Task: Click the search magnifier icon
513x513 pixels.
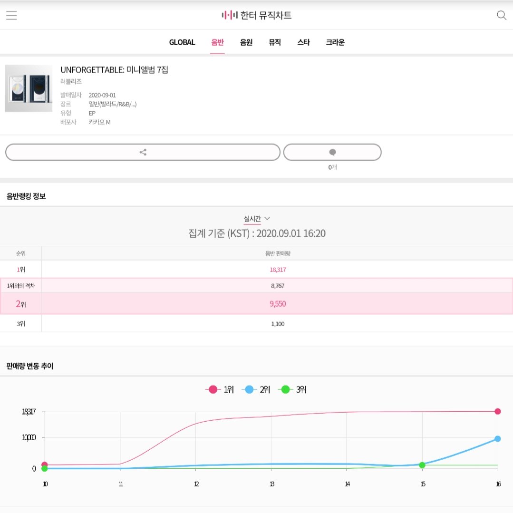Action: click(x=502, y=15)
